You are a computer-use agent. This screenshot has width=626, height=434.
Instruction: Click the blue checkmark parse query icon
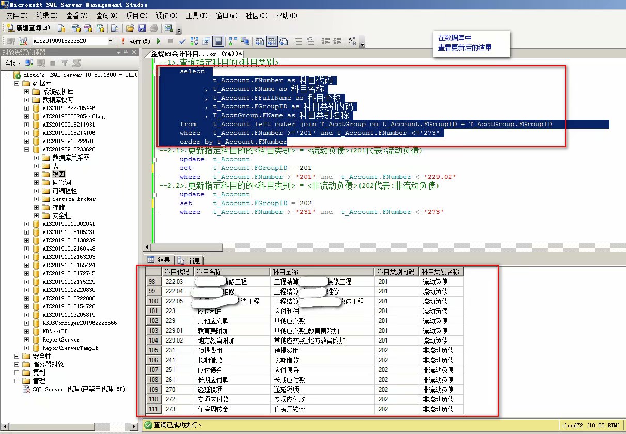(182, 41)
